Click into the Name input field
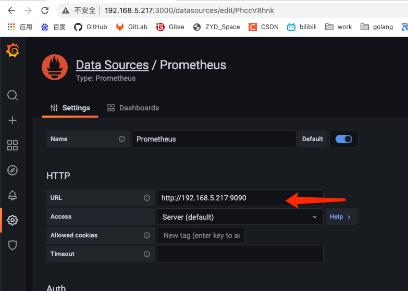 (x=214, y=139)
